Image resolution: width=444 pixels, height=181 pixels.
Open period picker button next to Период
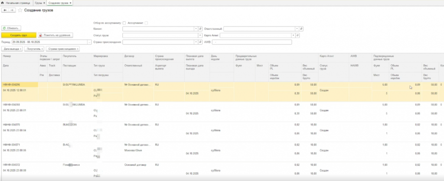pos(89,42)
